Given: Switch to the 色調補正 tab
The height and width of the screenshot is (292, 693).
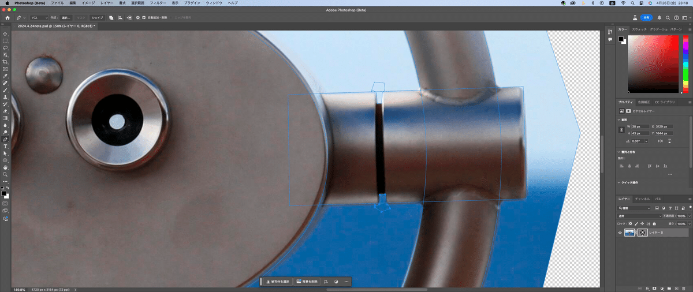Looking at the screenshot, I should pyautogui.click(x=644, y=102).
